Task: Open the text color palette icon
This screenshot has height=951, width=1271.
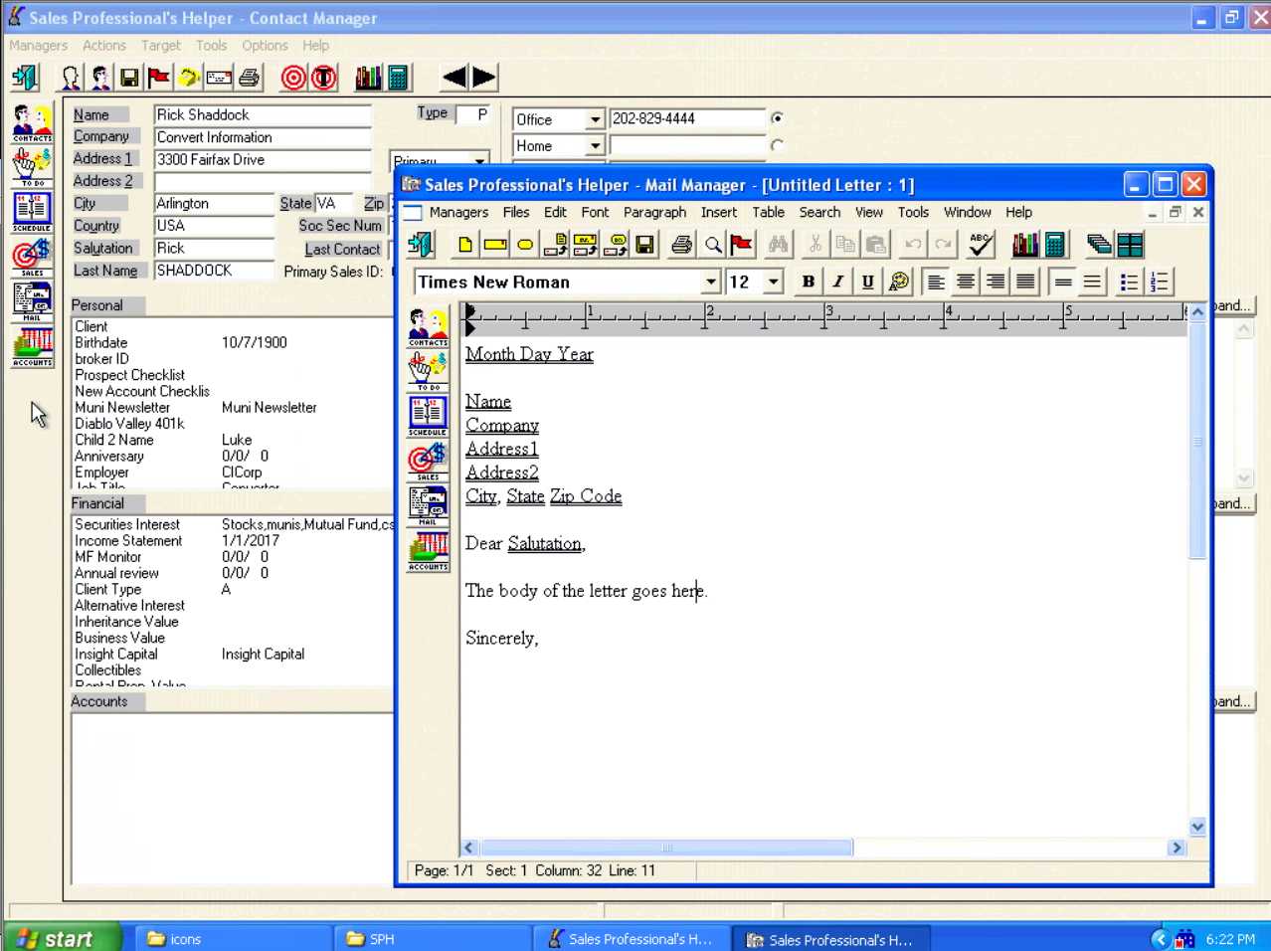Action: point(898,282)
